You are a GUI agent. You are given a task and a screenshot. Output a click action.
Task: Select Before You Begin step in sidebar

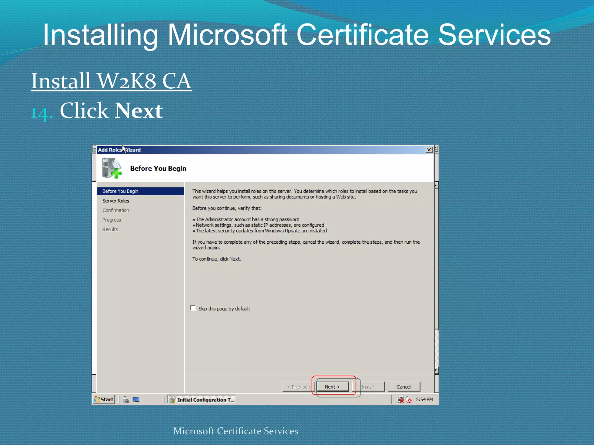141,191
